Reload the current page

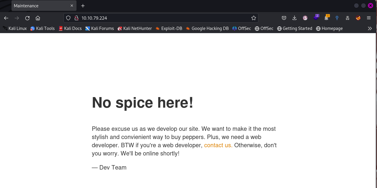pyautogui.click(x=27, y=18)
